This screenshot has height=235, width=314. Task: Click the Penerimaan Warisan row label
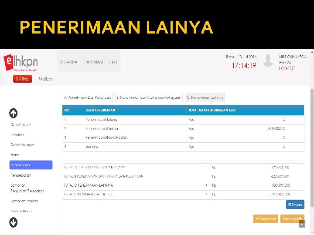point(102,128)
